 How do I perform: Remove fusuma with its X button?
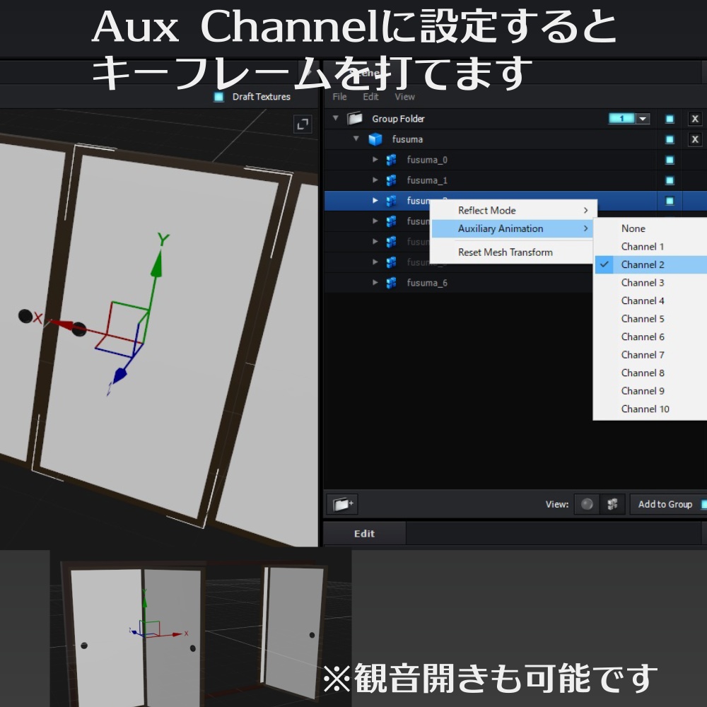click(695, 139)
